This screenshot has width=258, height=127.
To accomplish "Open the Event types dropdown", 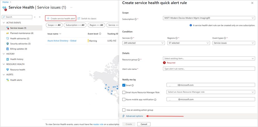I will pos(234,43).
